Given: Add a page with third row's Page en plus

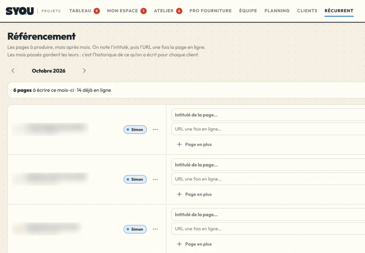Looking at the screenshot, I should (194, 244).
